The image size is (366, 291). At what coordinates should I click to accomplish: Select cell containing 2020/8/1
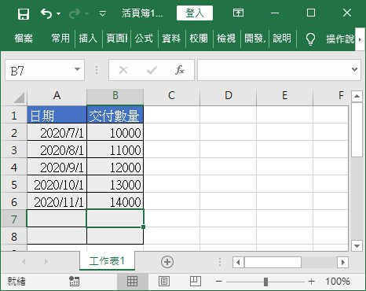[57, 149]
